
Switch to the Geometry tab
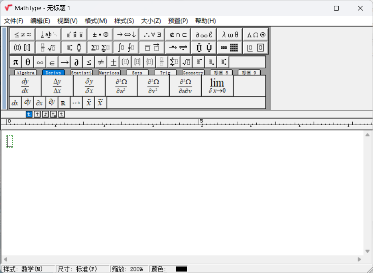pos(193,72)
